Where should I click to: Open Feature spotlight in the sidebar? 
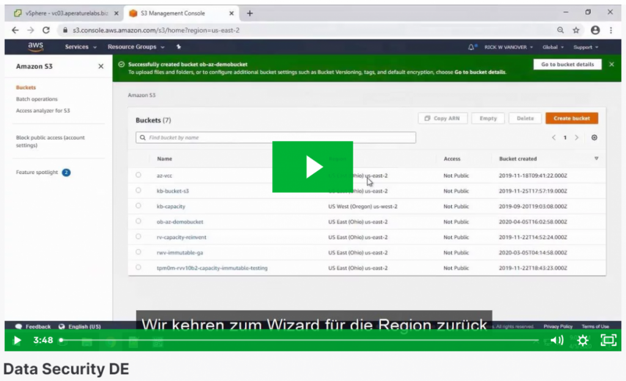37,172
